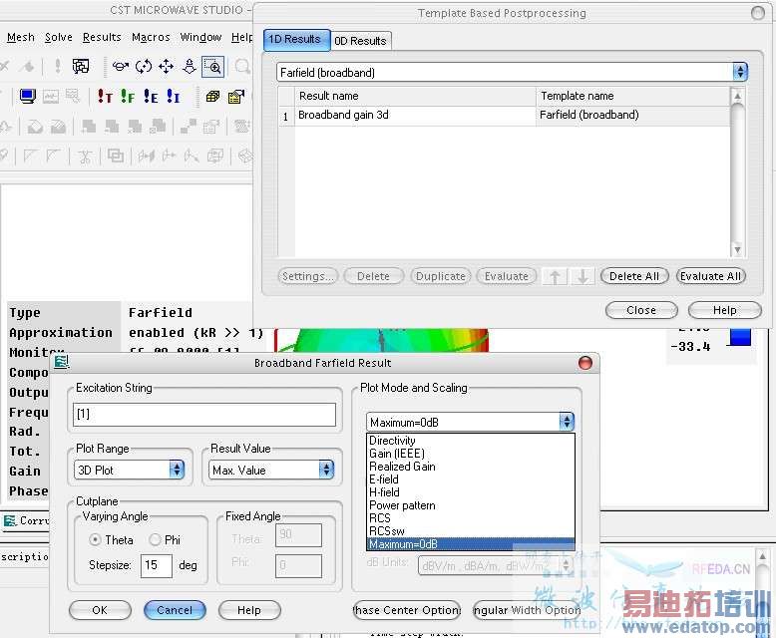The height and width of the screenshot is (638, 776).
Task: Click the blue color scale swatch
Action: [x=740, y=337]
